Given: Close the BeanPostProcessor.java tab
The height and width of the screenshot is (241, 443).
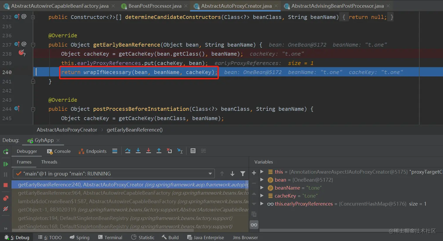Looking at the screenshot, I should click(186, 6).
